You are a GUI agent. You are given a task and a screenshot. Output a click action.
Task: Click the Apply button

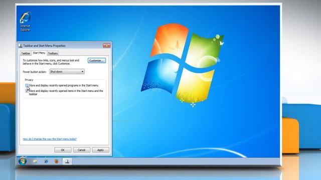tap(100, 150)
